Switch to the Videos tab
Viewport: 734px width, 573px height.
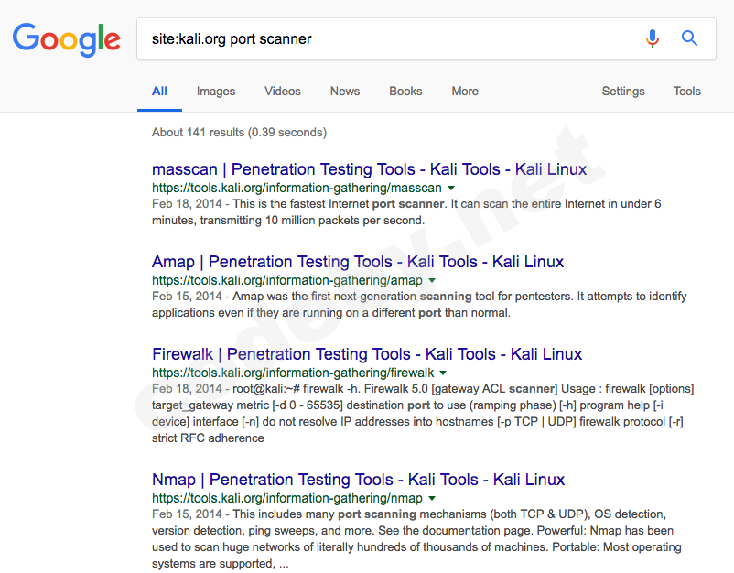282,92
